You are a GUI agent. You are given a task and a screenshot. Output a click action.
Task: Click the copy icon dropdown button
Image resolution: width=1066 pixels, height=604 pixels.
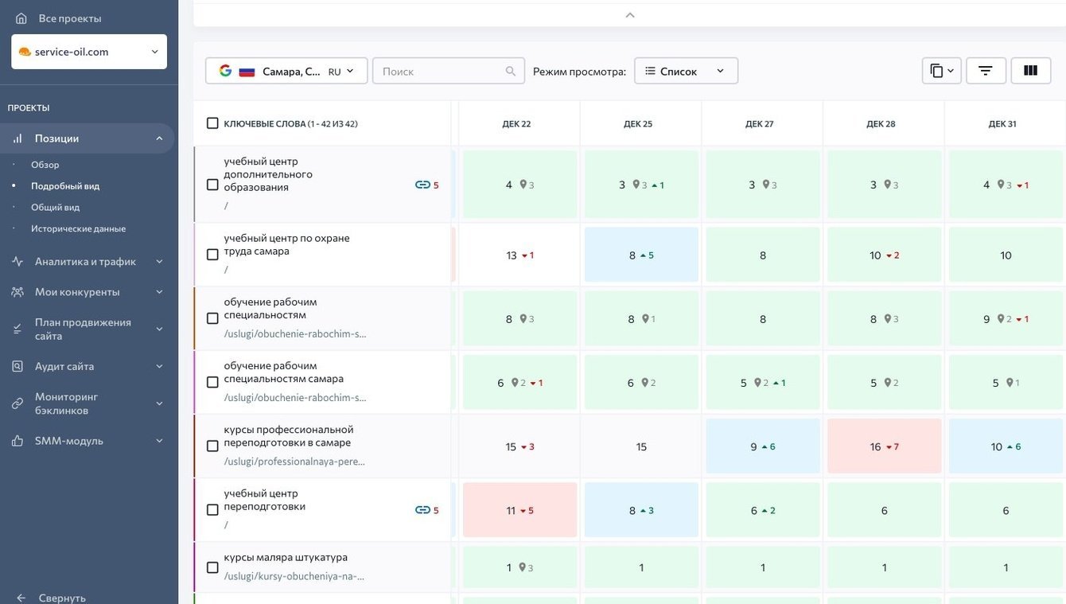point(942,71)
